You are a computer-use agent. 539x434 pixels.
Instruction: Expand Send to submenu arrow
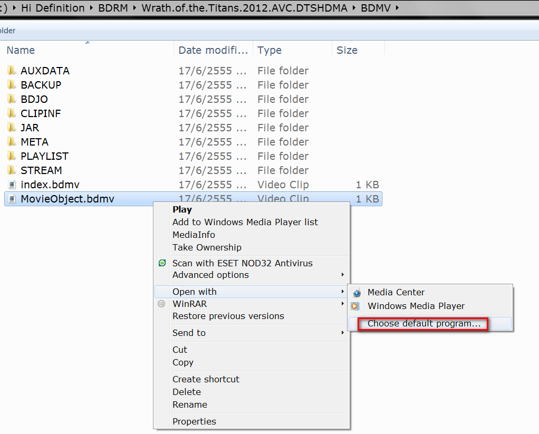click(343, 333)
